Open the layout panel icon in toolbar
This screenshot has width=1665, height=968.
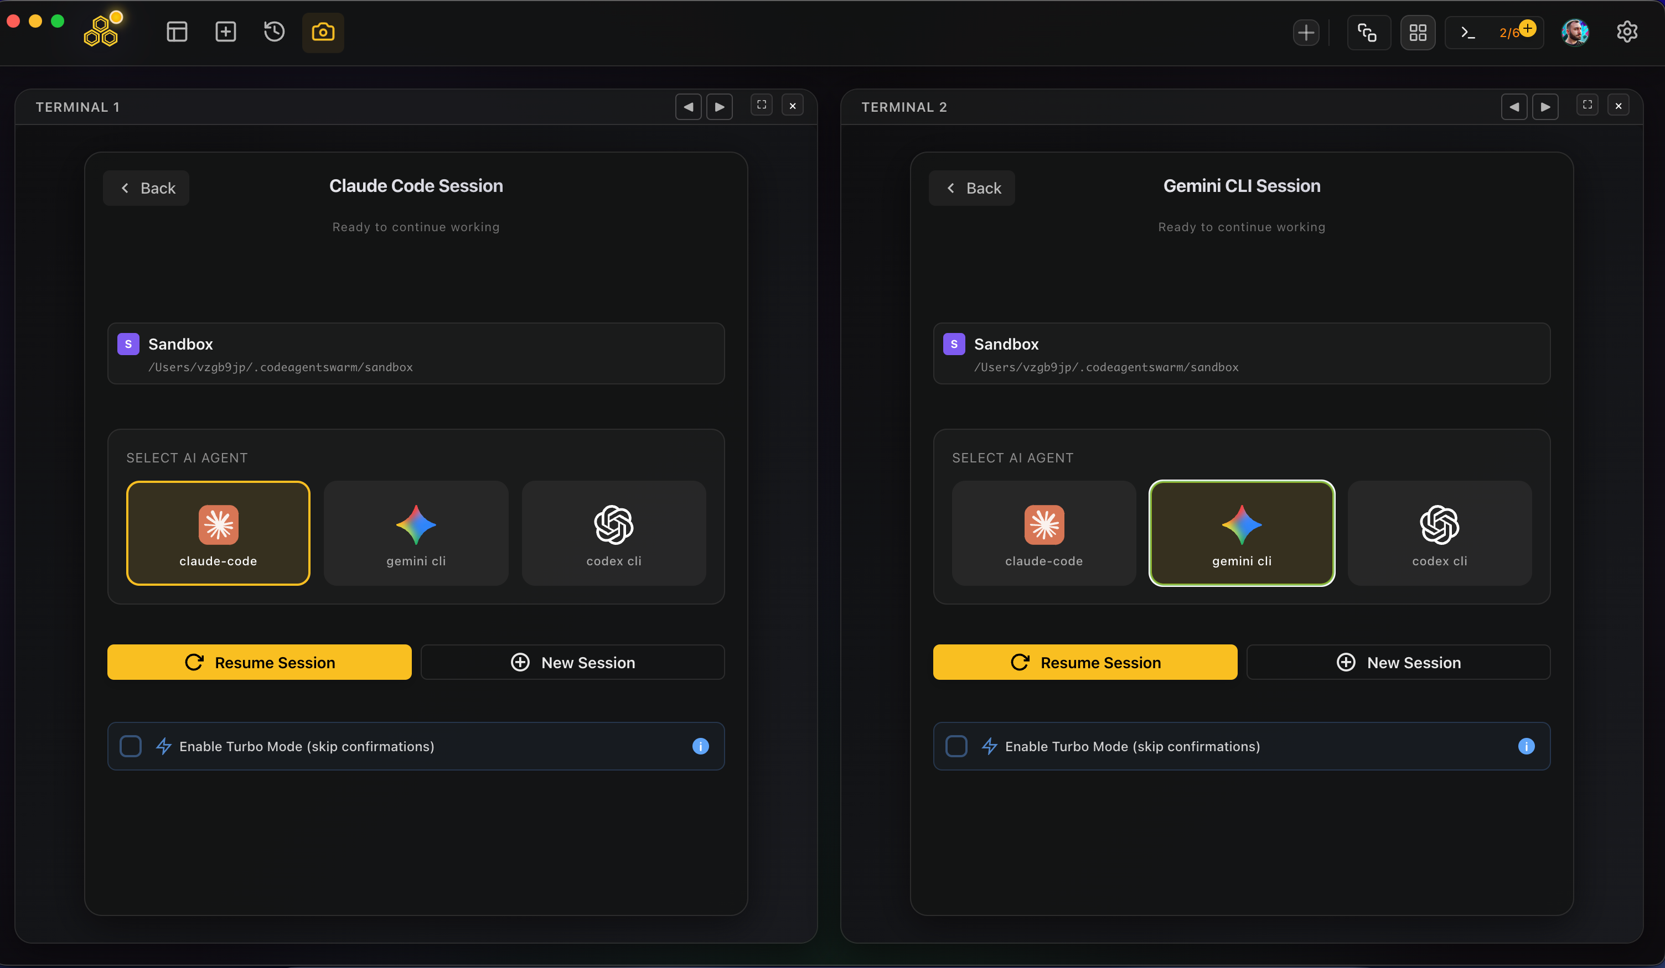tap(177, 32)
